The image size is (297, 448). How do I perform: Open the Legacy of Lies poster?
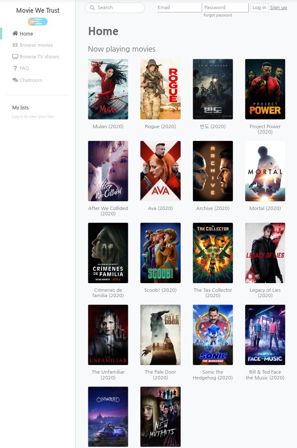265,253
